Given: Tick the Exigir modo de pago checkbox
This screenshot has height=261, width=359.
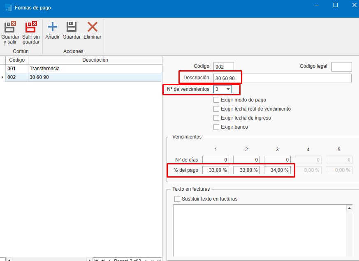Looking at the screenshot, I should pyautogui.click(x=216, y=100).
